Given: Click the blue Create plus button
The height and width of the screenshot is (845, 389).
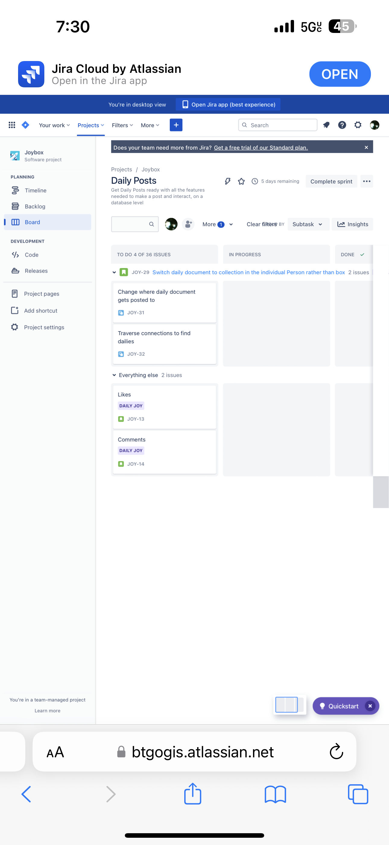Looking at the screenshot, I should 176,125.
